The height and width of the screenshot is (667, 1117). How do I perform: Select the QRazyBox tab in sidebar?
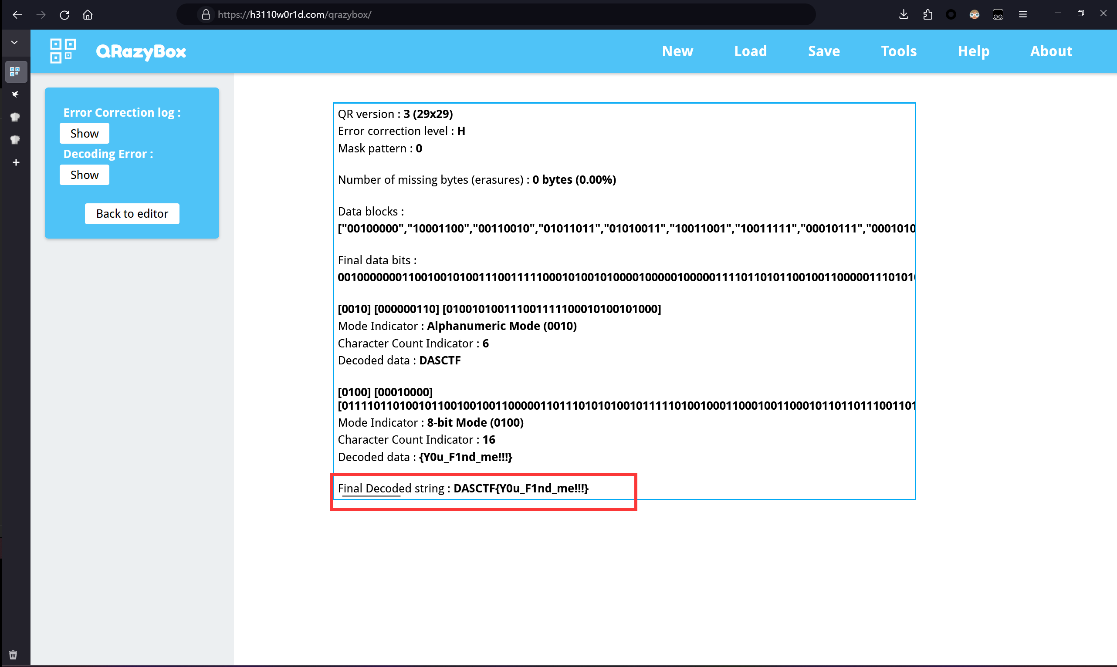click(15, 71)
